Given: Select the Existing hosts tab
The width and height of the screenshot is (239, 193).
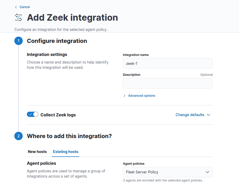Looking at the screenshot, I should 65,152.
